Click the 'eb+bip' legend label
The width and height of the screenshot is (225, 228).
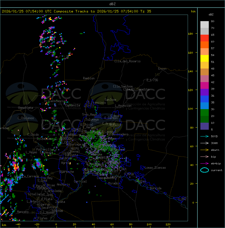click(x=216, y=164)
